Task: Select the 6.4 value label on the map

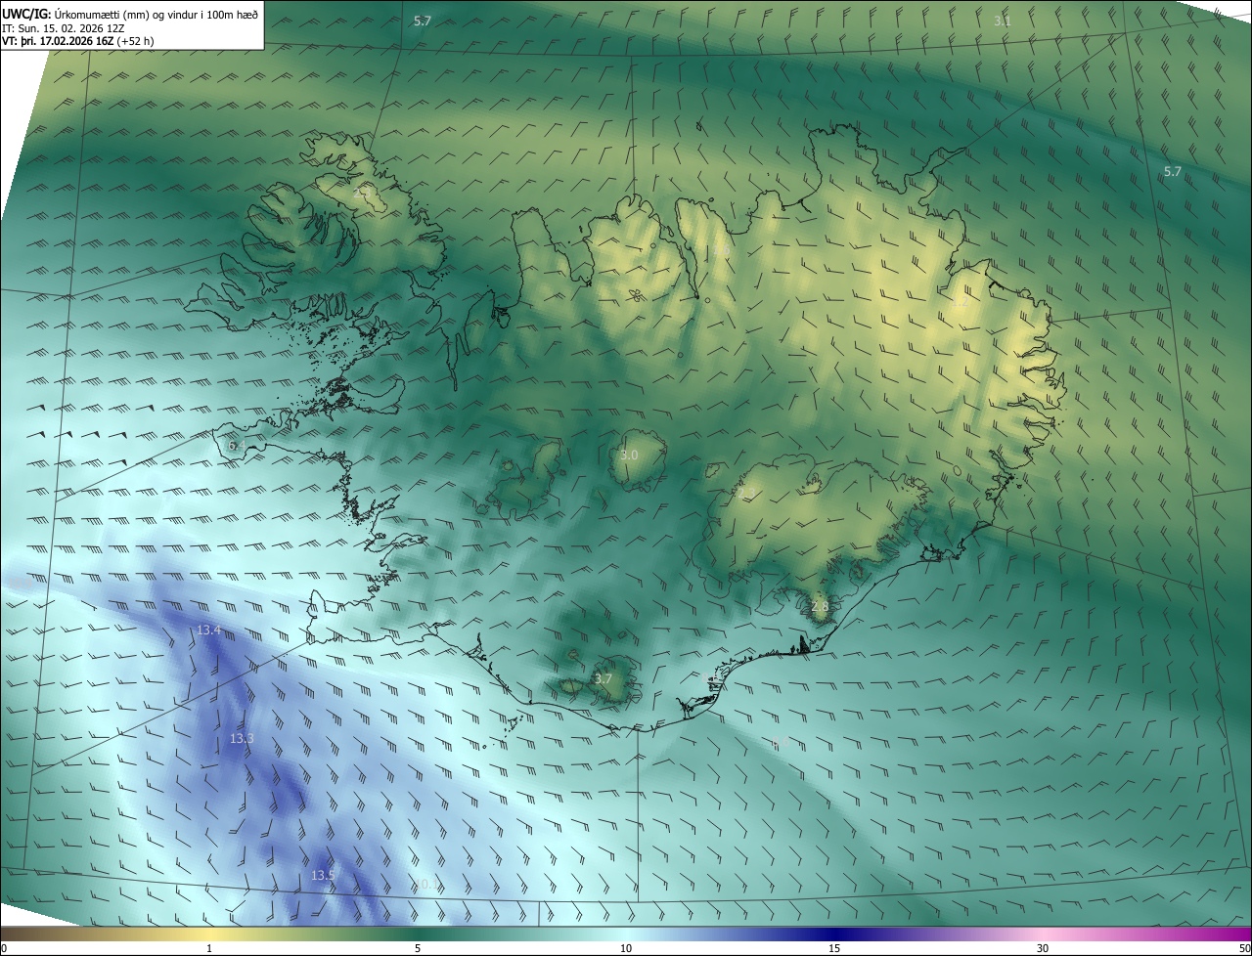Action: tap(237, 446)
